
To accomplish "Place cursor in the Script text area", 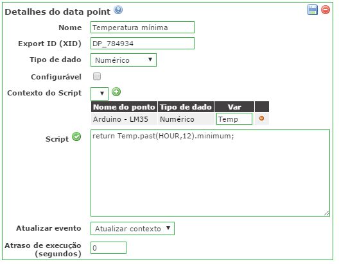I will [x=210, y=173].
